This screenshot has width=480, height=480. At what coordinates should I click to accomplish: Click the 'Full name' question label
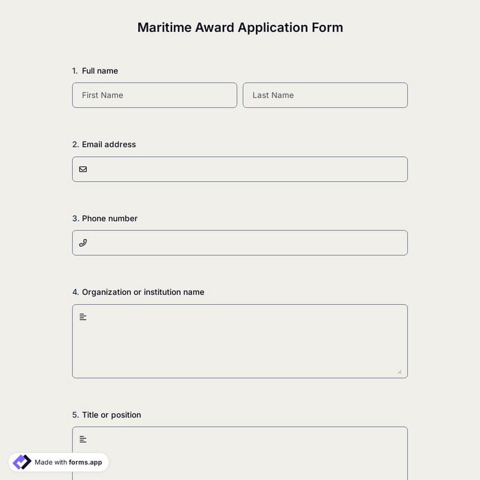(100, 71)
